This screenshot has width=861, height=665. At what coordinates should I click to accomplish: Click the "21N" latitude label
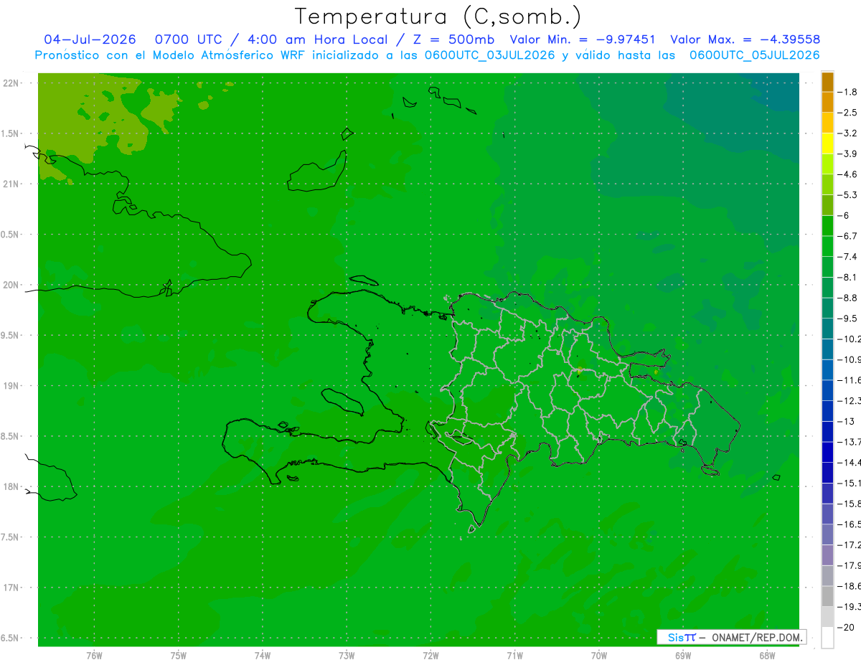11,184
